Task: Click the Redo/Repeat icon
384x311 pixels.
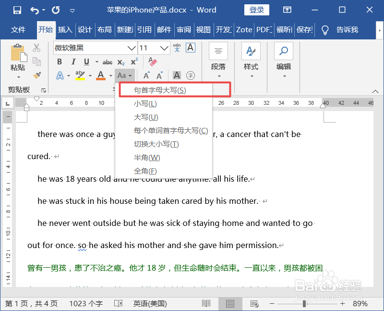Action: tap(56, 10)
